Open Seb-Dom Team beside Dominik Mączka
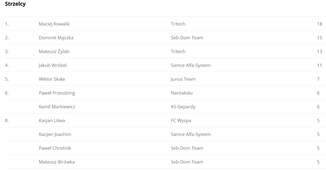This screenshot has width=326, height=171. (187, 38)
